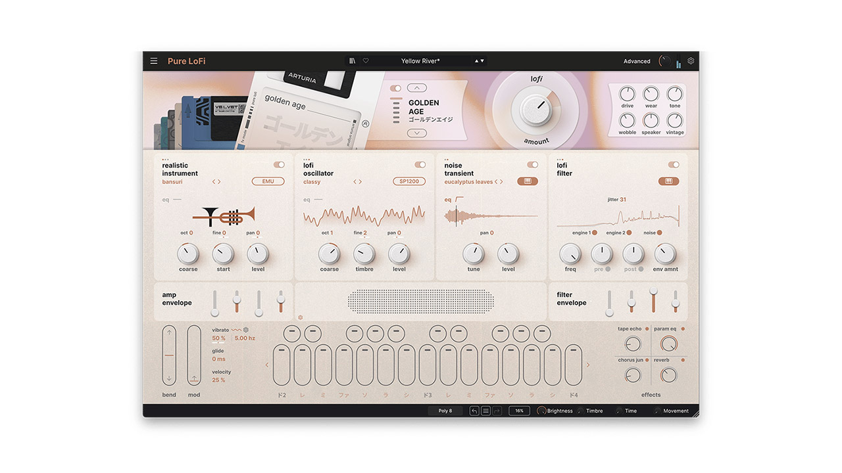
Task: Favorite the Yellow River preset with heart icon
Action: [366, 61]
